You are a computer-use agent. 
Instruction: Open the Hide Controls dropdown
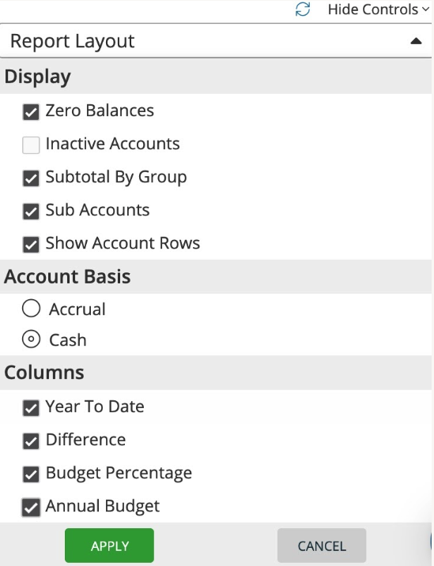tap(379, 9)
